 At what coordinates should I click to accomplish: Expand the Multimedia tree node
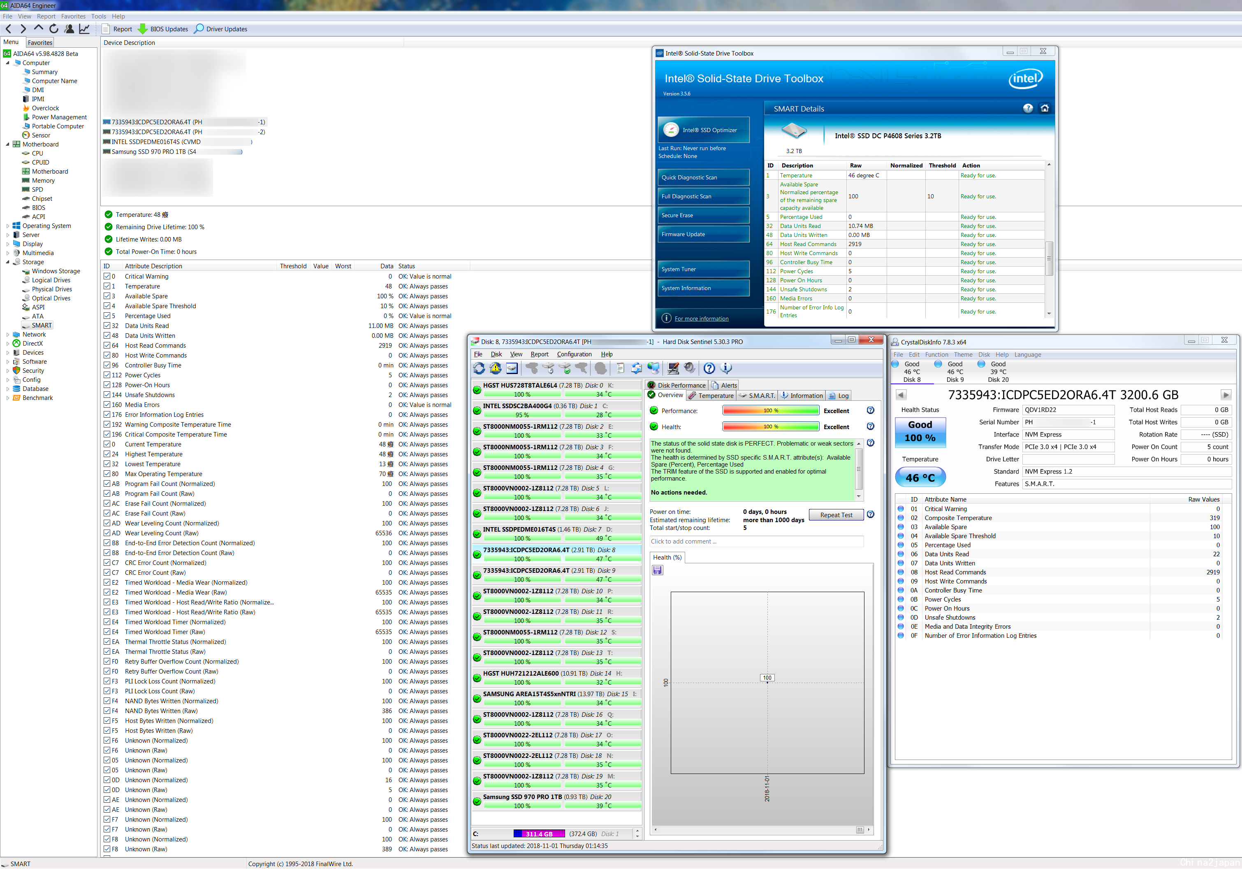pos(7,253)
